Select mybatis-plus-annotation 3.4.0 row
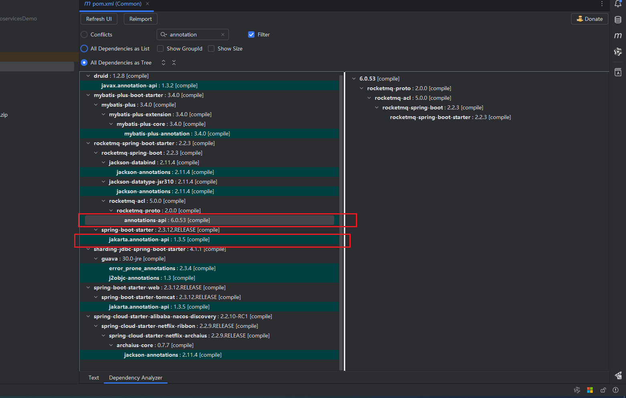Screen dimensions: 626x398 [210, 133]
